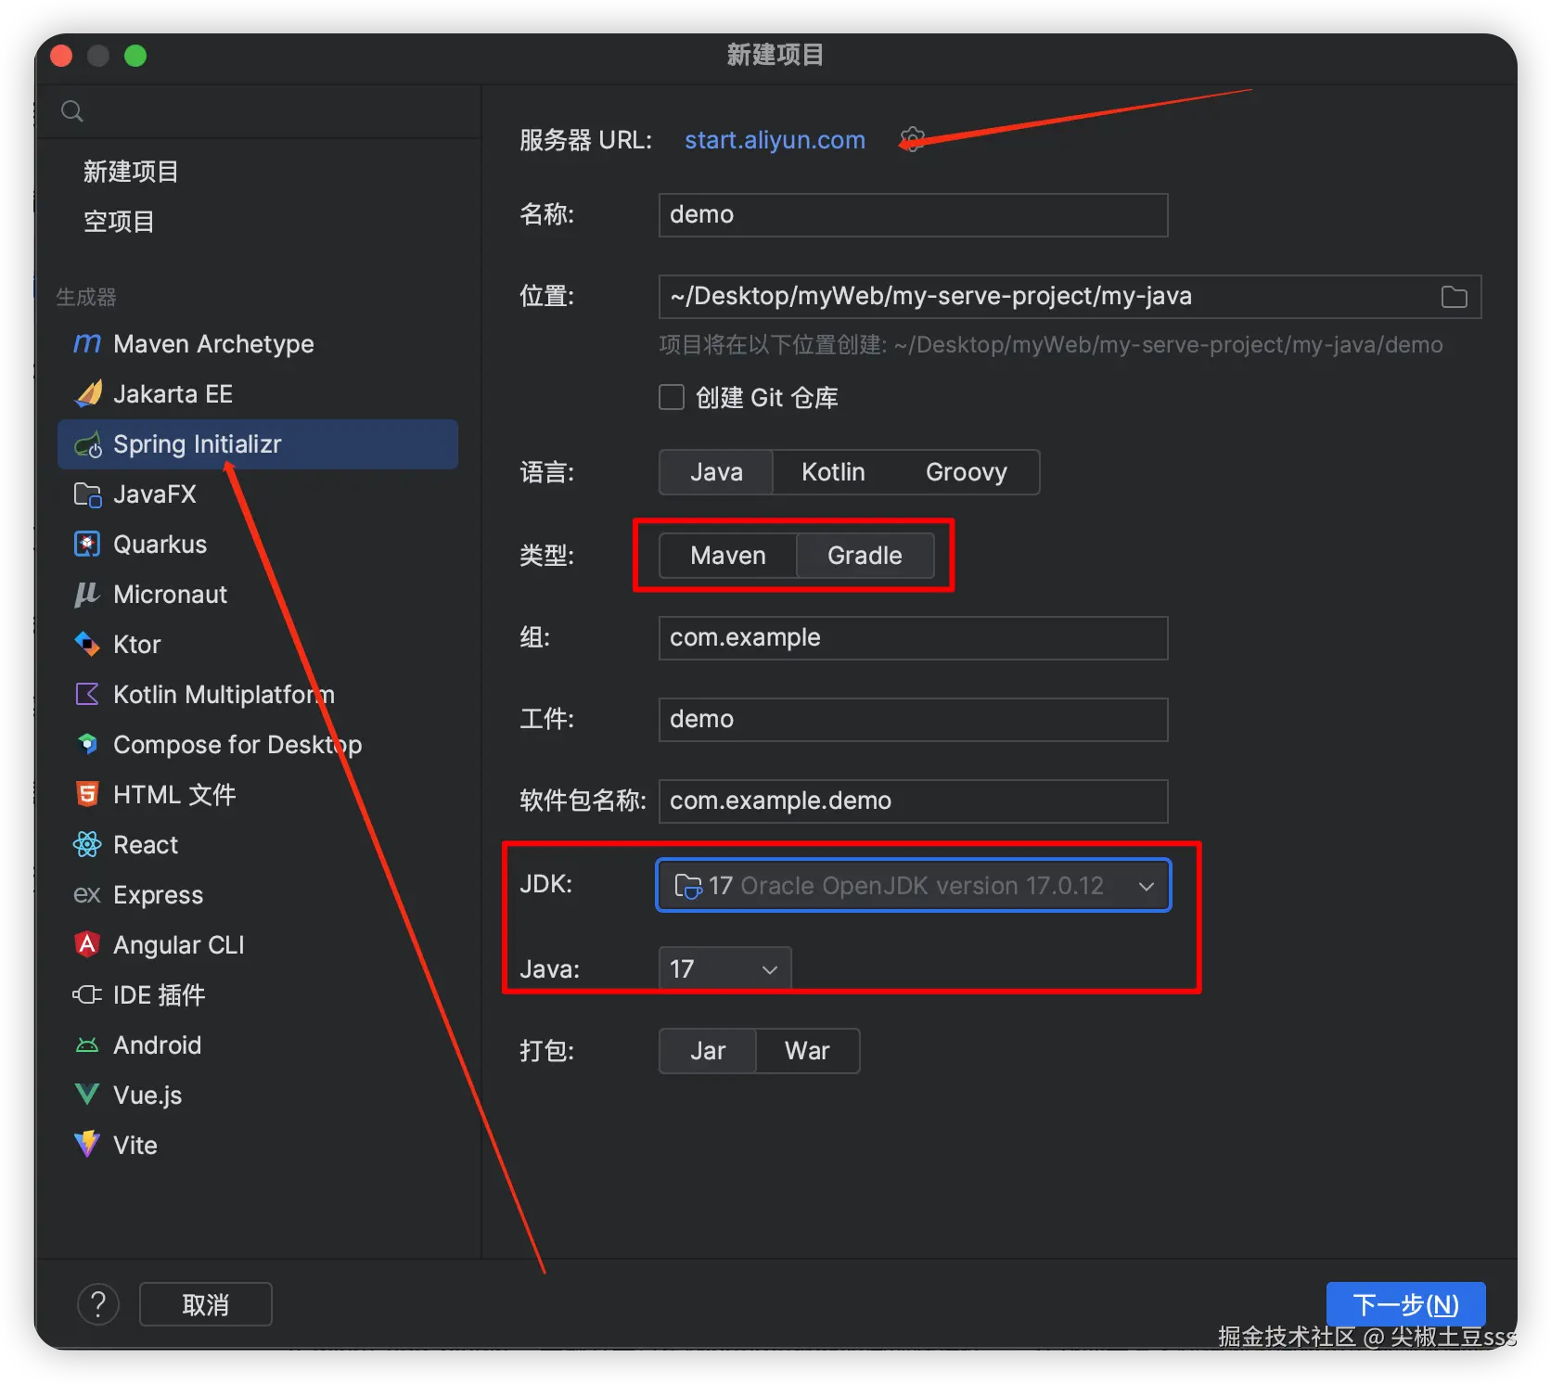Click the 取消 cancel button

pos(205,1304)
